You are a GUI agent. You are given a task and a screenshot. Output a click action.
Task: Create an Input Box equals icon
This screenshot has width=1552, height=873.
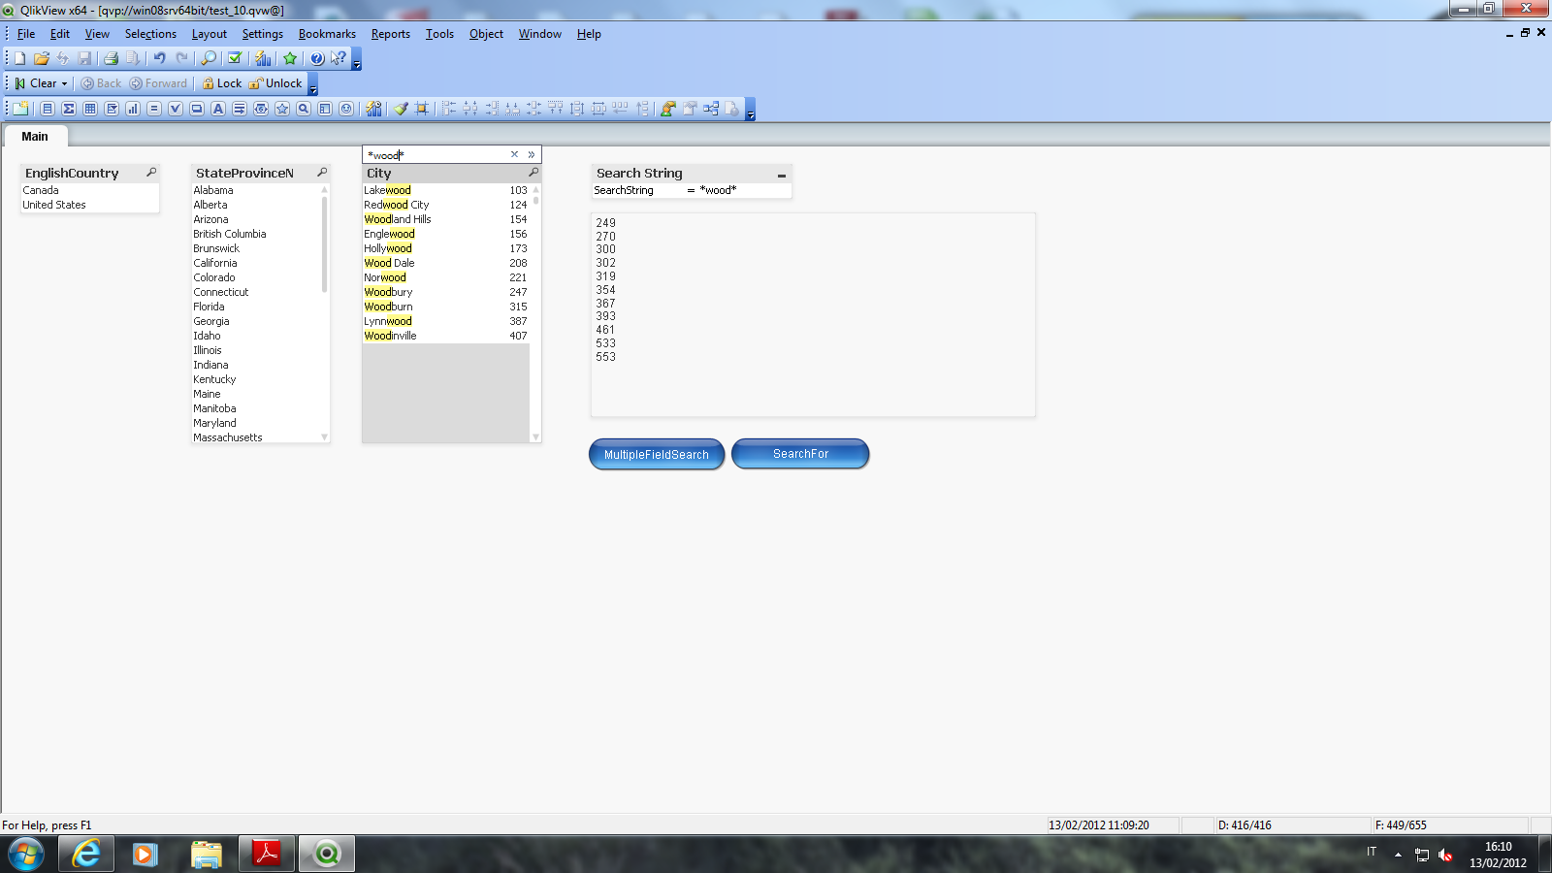pyautogui.click(x=154, y=109)
